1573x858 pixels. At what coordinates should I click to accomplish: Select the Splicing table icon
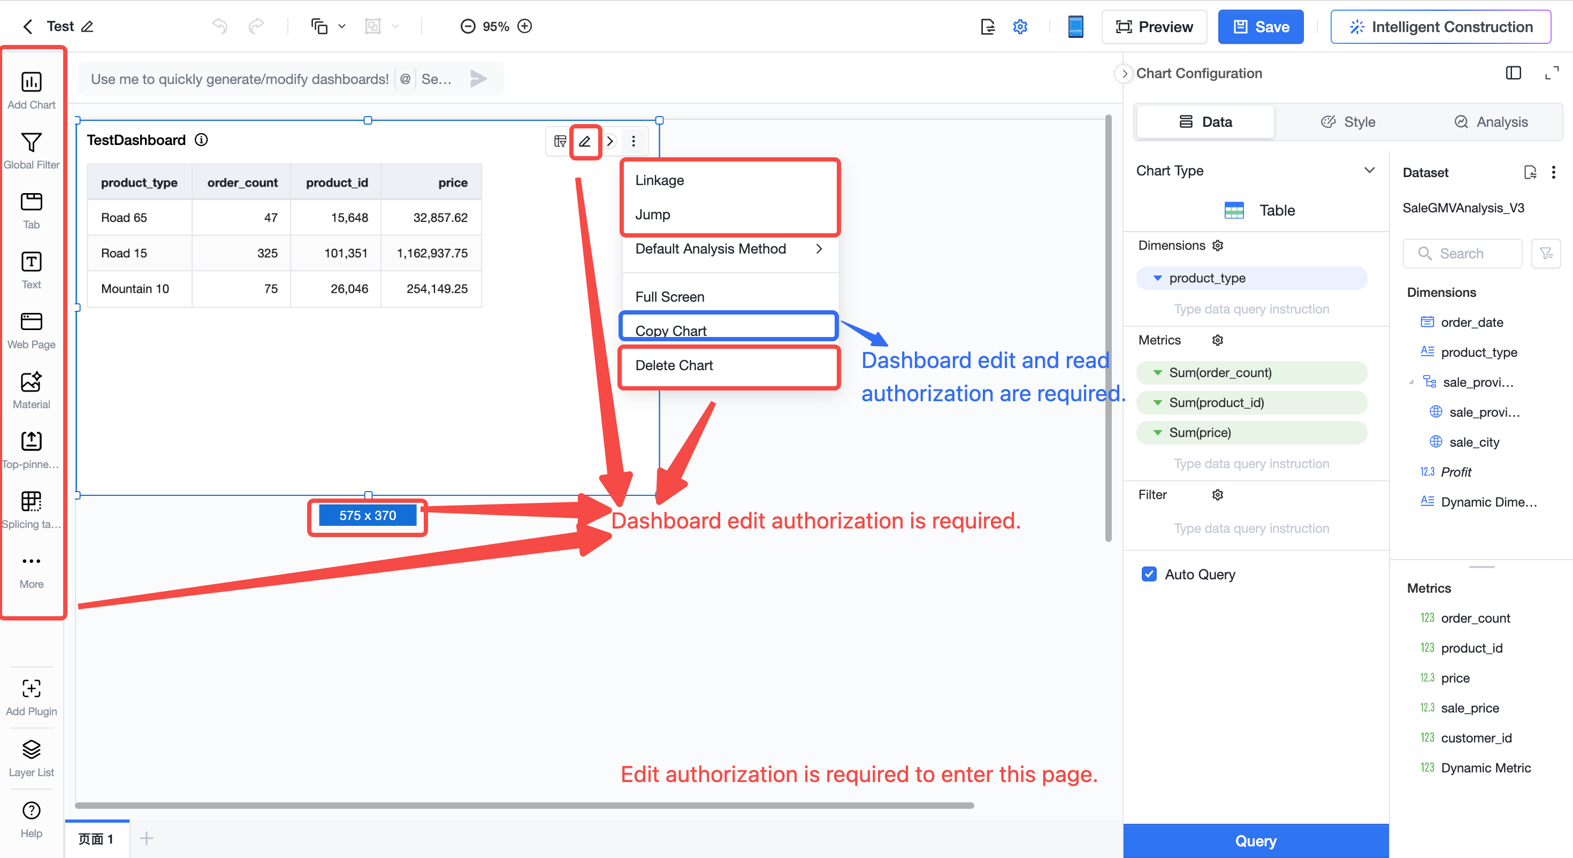(31, 501)
